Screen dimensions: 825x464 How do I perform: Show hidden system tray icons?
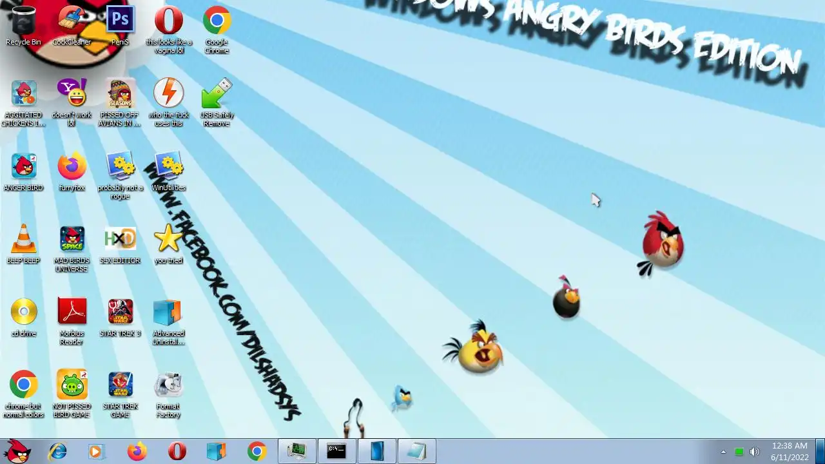(723, 452)
